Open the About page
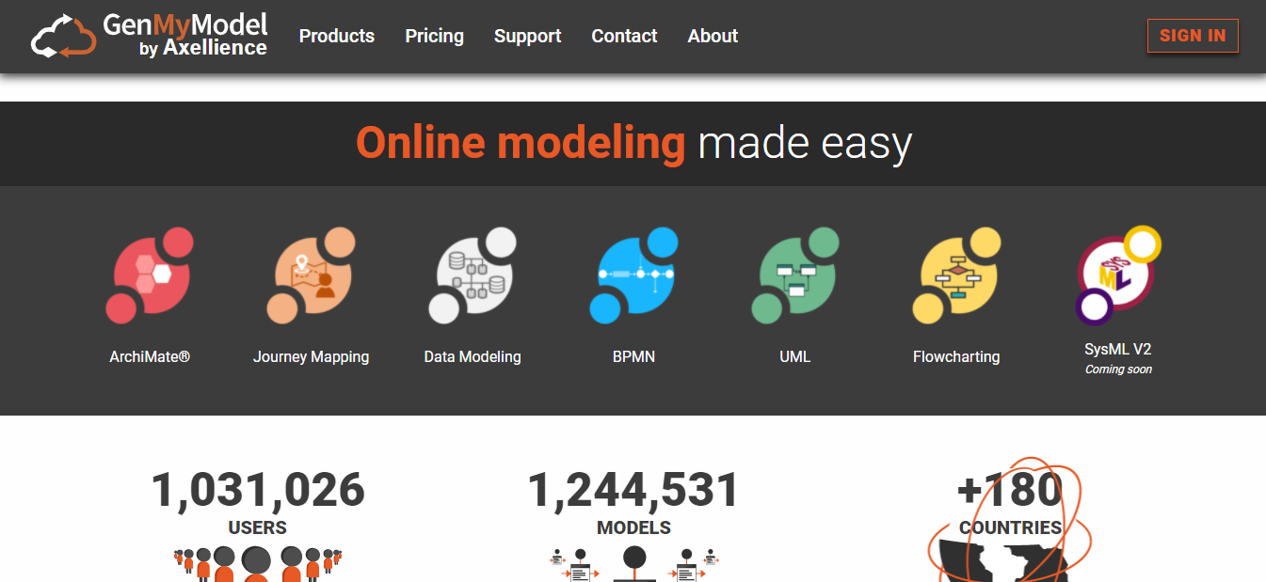The height and width of the screenshot is (582, 1266). pyautogui.click(x=713, y=36)
